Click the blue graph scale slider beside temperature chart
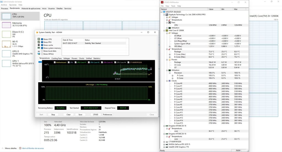The height and width of the screenshot is (152, 282). [x=40, y=62]
